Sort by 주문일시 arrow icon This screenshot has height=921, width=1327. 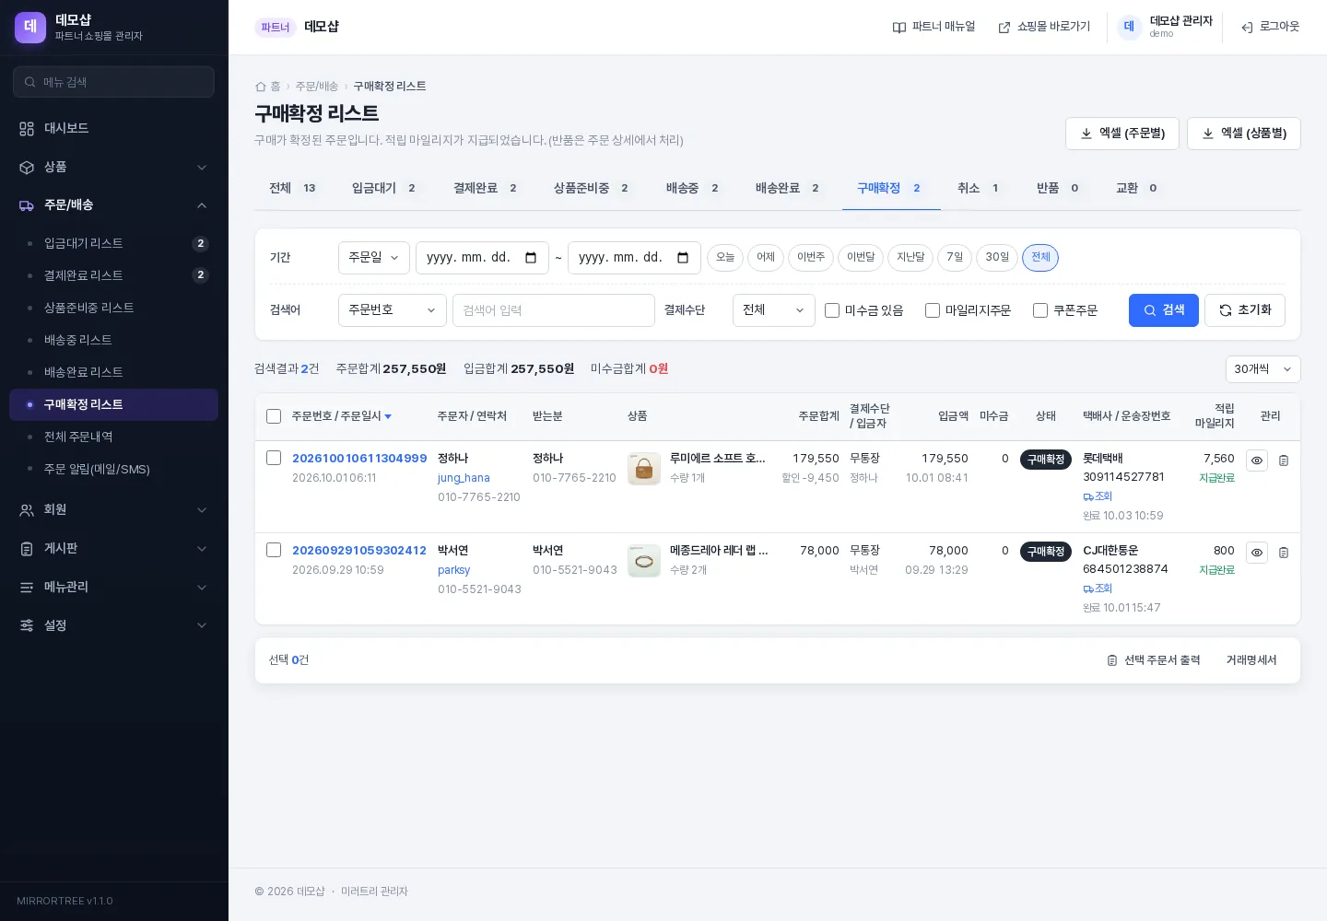click(388, 417)
